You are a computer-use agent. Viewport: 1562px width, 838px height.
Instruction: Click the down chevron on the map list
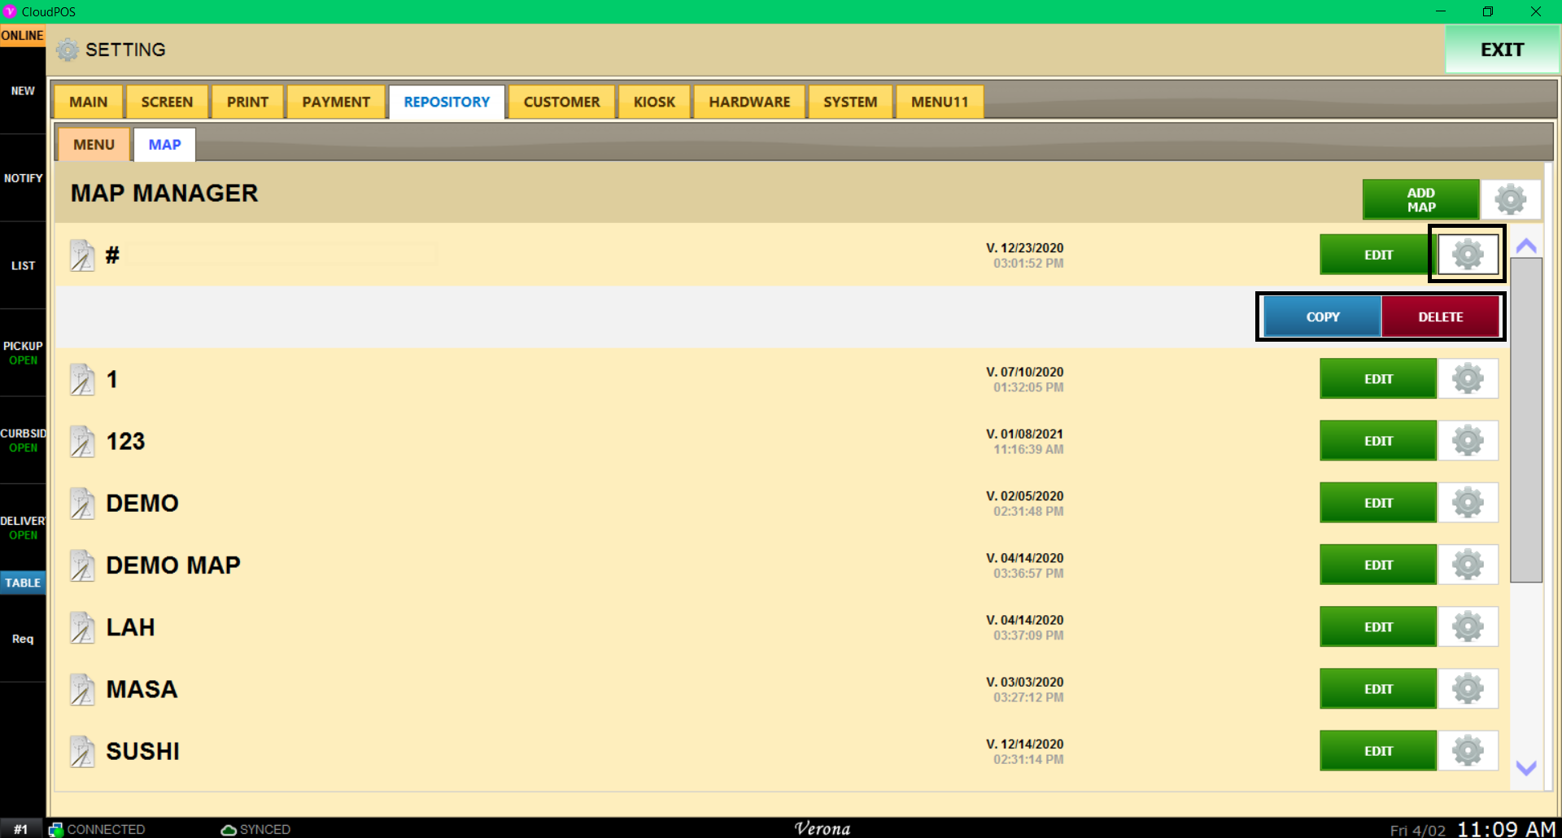point(1526,768)
